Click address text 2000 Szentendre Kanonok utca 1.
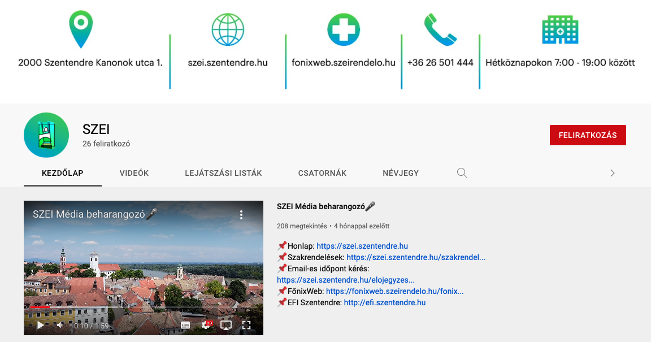 pos(90,63)
